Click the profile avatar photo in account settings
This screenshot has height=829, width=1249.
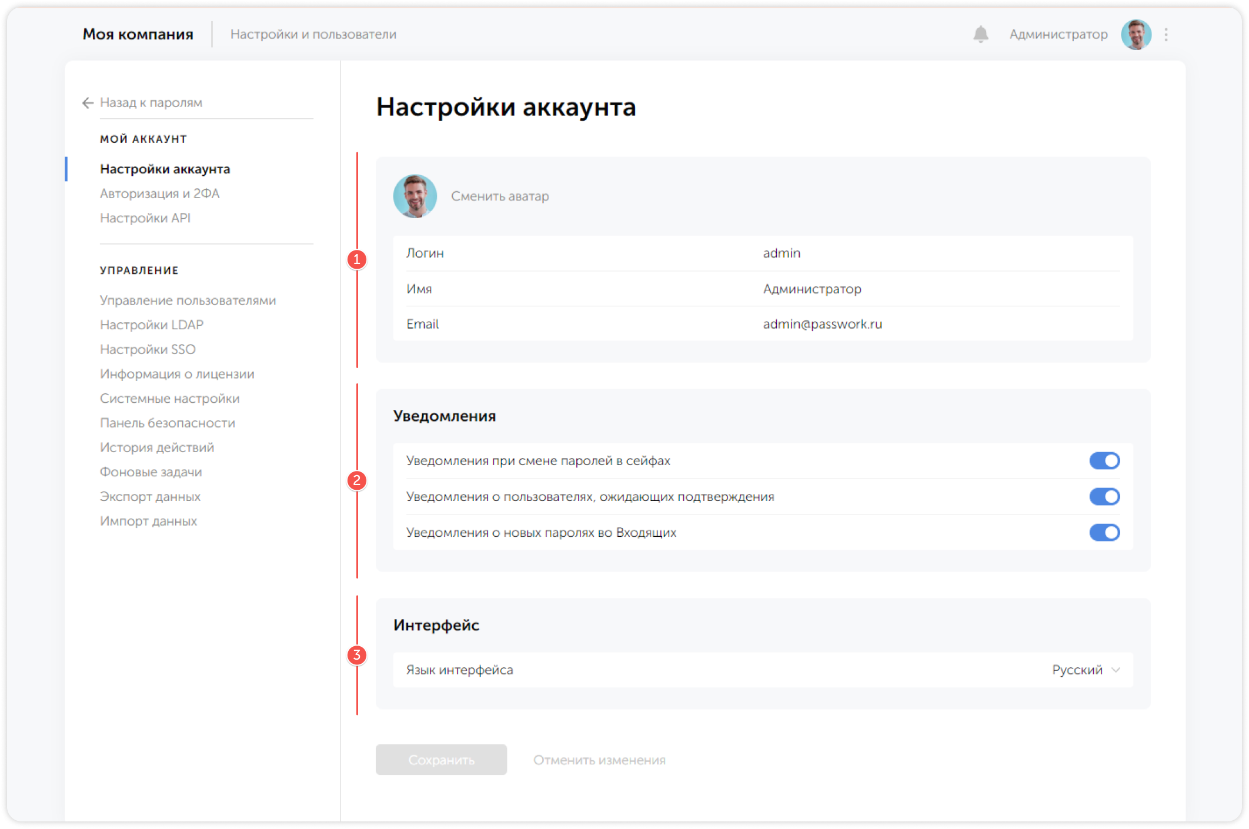tap(415, 196)
